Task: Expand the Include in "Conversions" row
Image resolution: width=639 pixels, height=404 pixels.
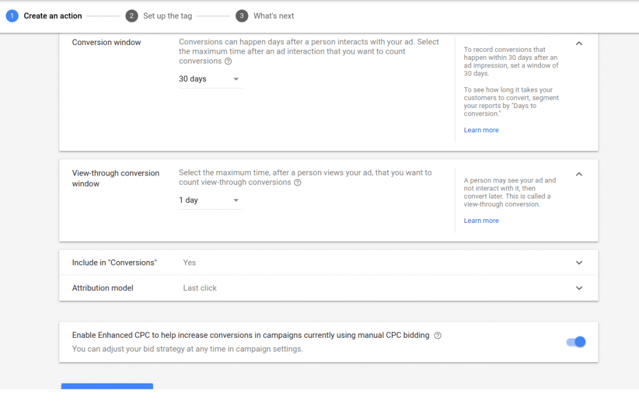Action: point(579,263)
